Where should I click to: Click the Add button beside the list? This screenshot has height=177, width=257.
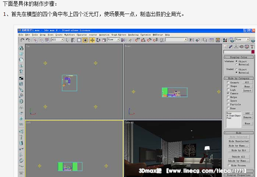[247, 113]
